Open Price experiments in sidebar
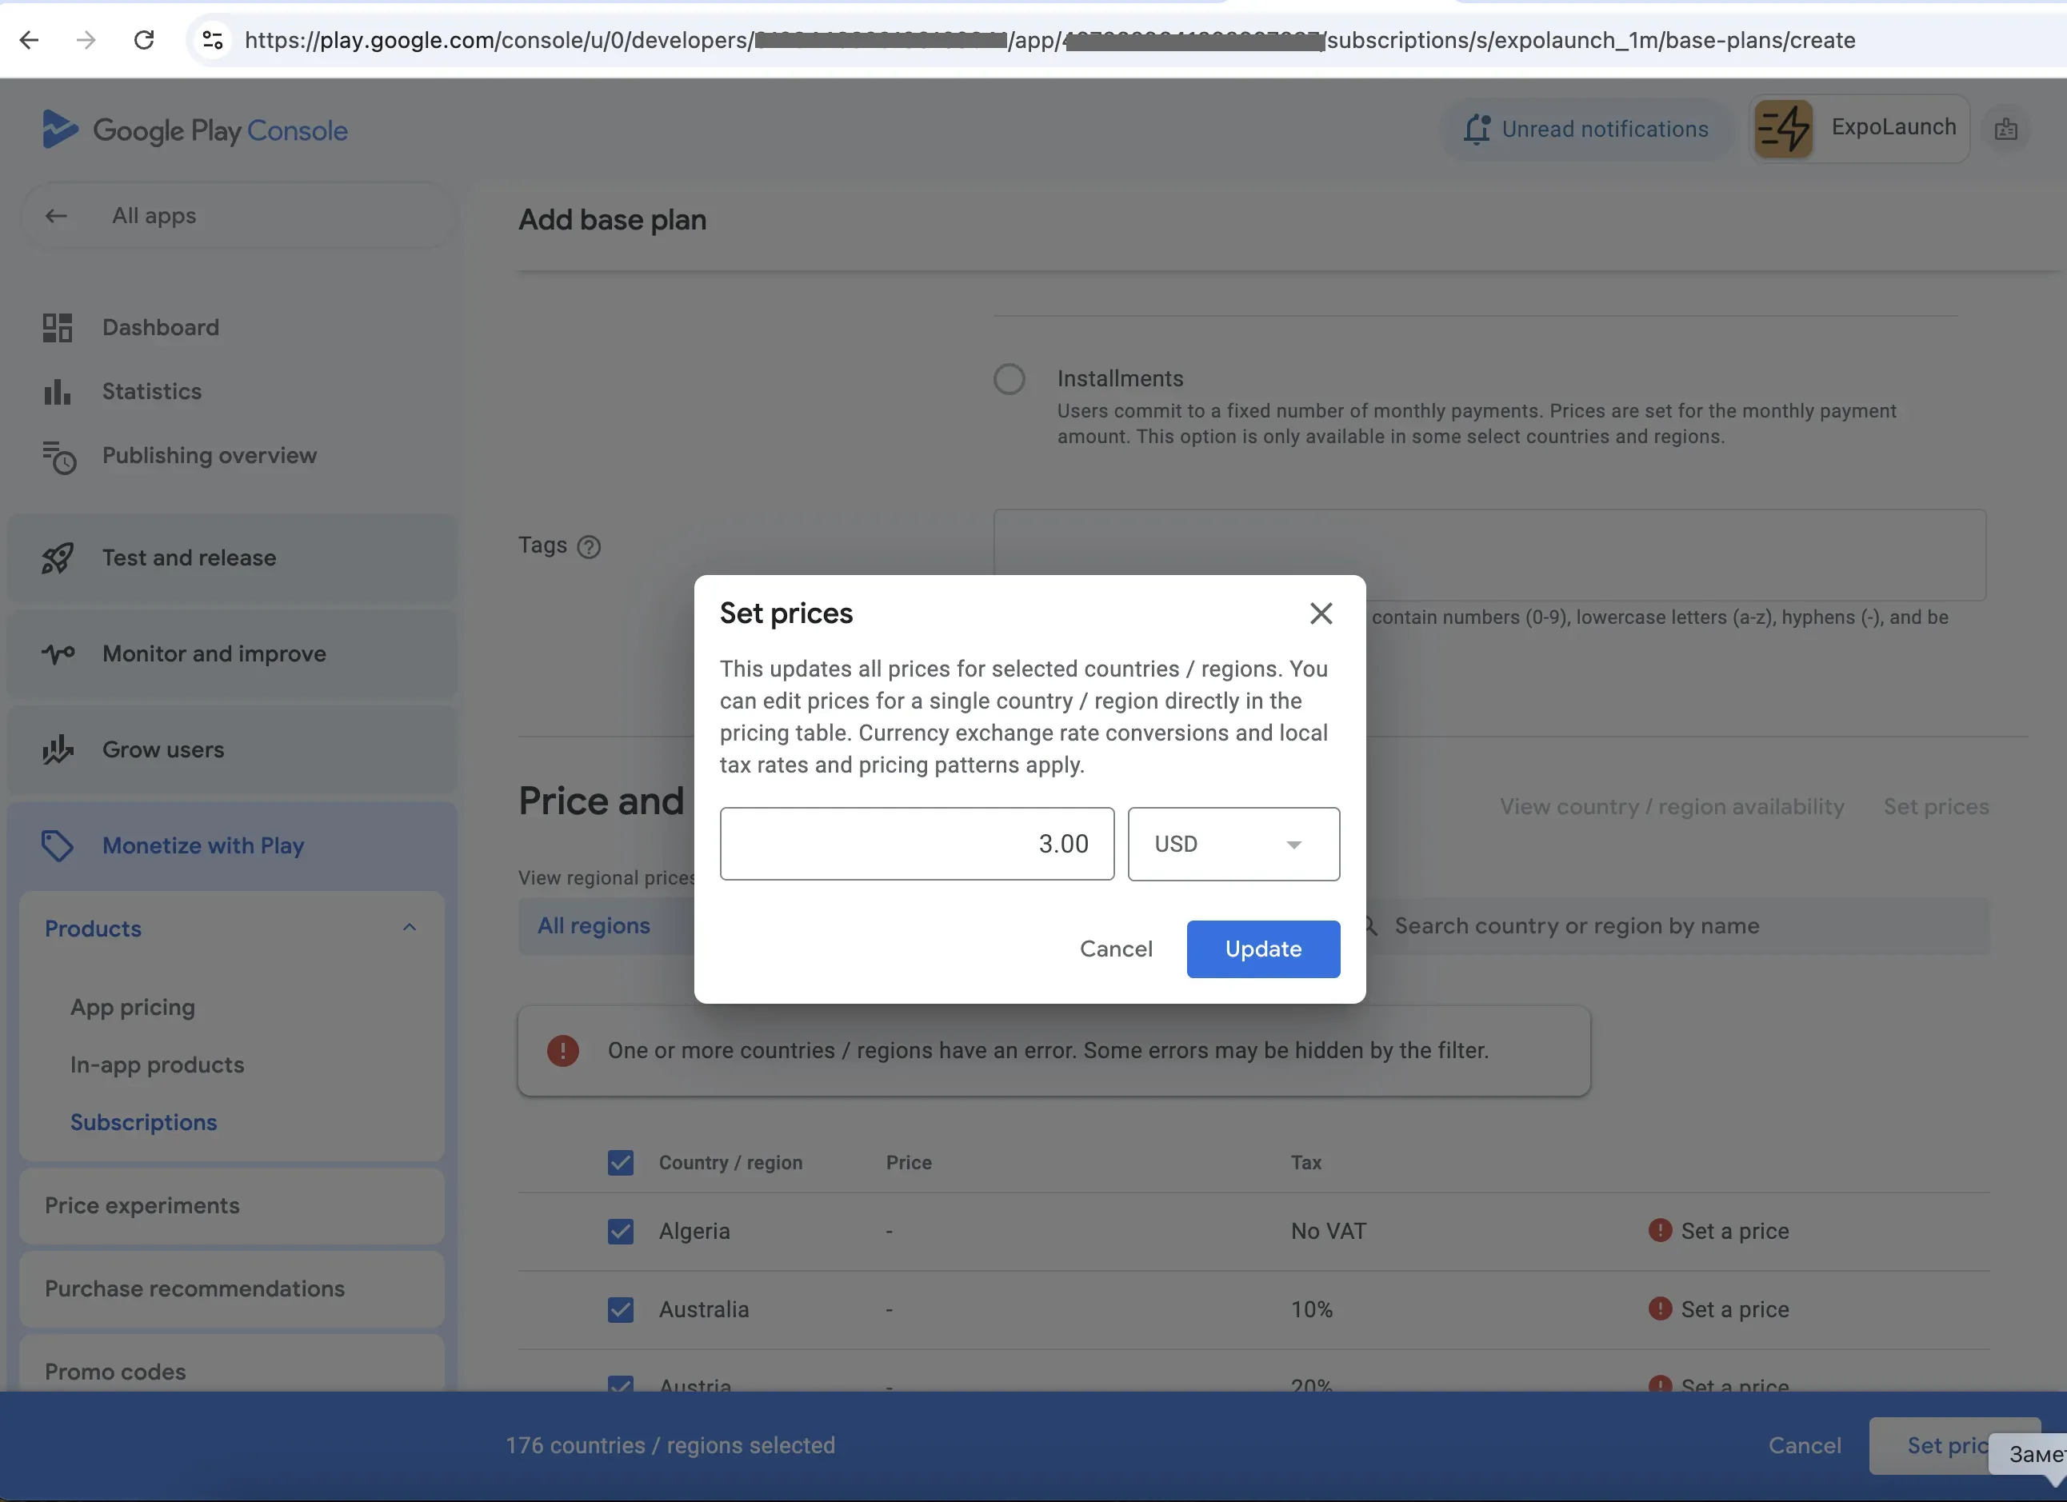 233,1206
